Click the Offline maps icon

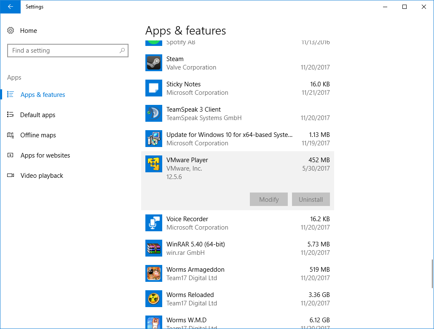tap(11, 135)
